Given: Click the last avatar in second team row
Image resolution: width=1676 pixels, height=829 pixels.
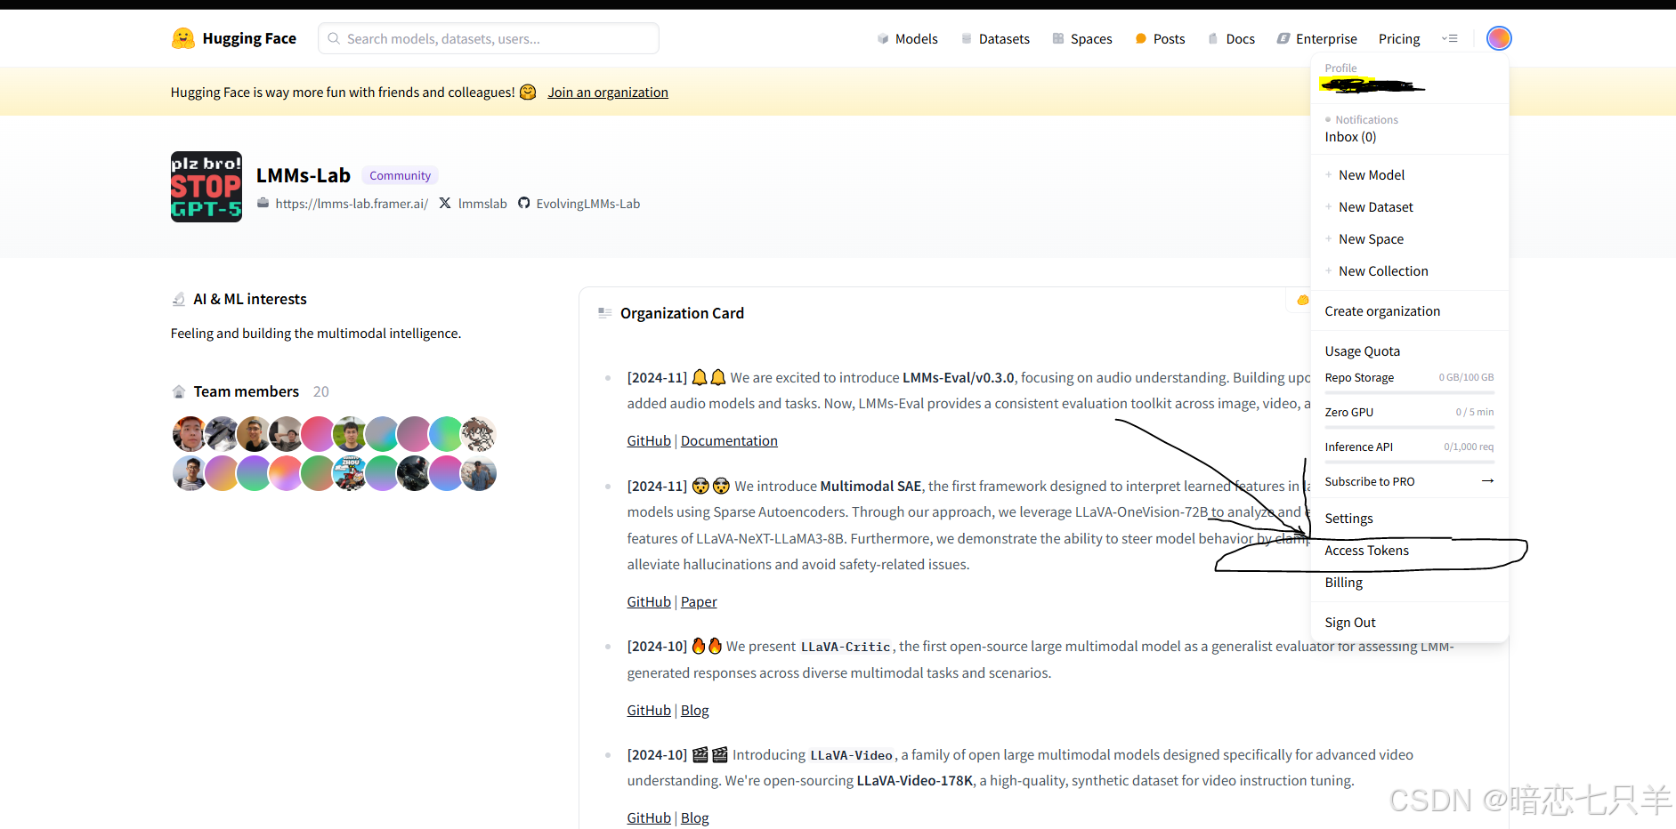Looking at the screenshot, I should pyautogui.click(x=479, y=473).
